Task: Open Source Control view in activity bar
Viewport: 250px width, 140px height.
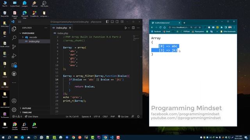Action: click(14, 47)
